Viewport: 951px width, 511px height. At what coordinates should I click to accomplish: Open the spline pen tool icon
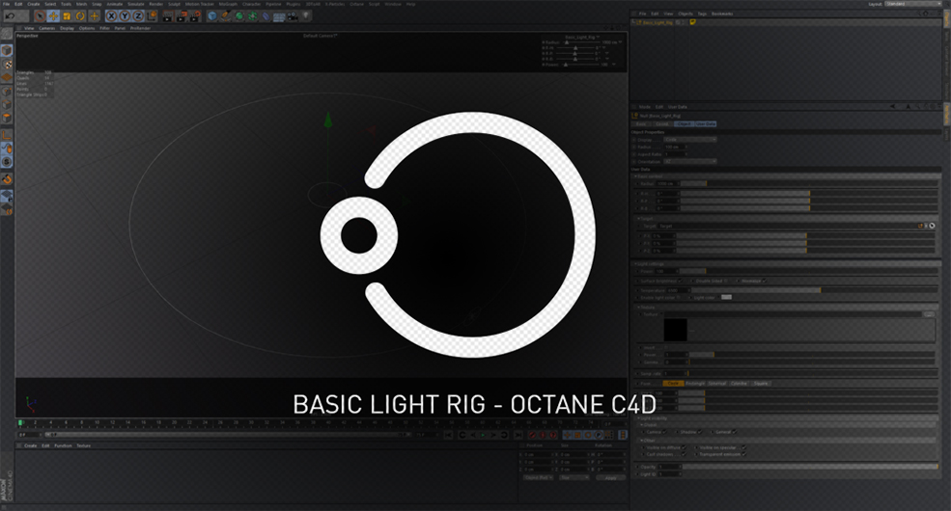[226, 16]
